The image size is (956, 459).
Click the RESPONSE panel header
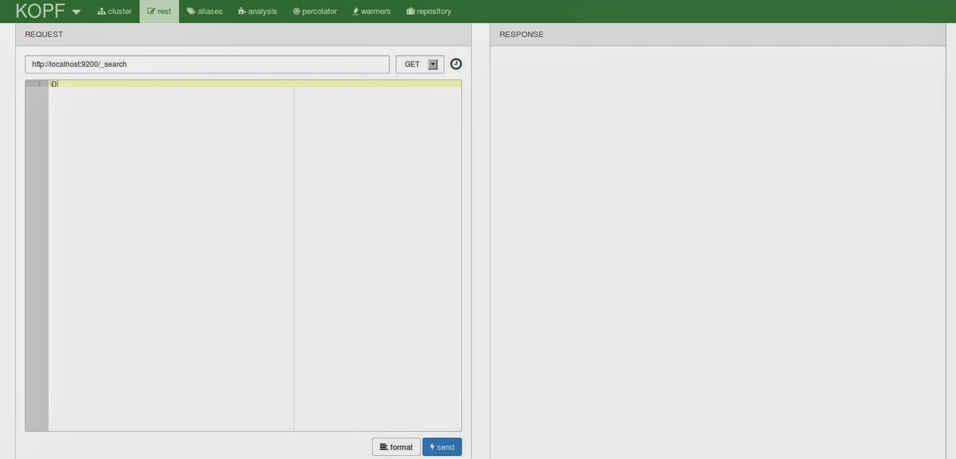718,35
